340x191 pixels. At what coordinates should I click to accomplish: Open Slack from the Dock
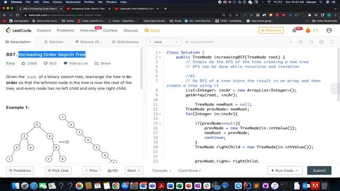pos(207,186)
